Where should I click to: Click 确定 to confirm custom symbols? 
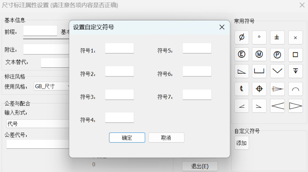pyautogui.click(x=127, y=138)
